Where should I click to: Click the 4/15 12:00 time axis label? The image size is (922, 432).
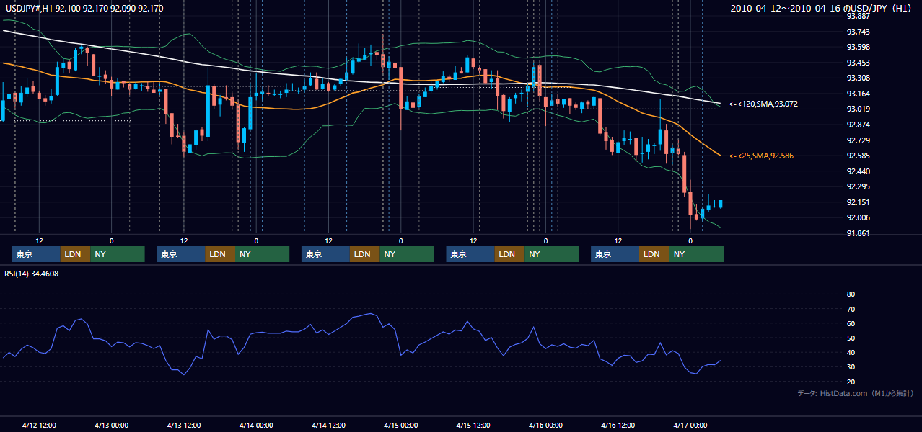click(x=473, y=425)
